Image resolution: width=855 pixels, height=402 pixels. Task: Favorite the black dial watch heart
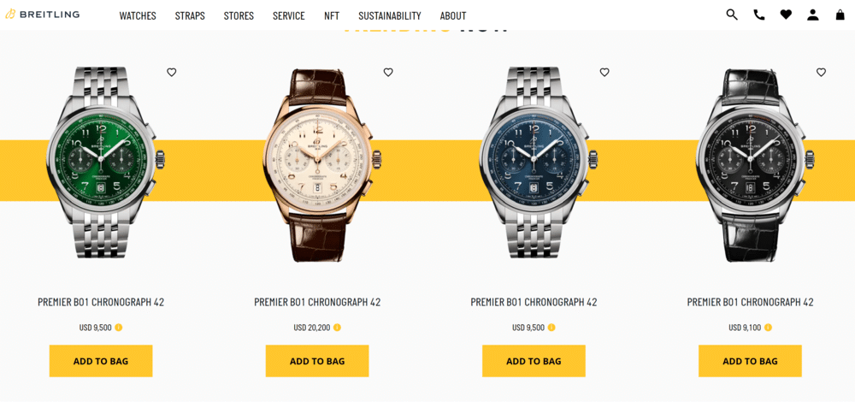[x=821, y=72]
